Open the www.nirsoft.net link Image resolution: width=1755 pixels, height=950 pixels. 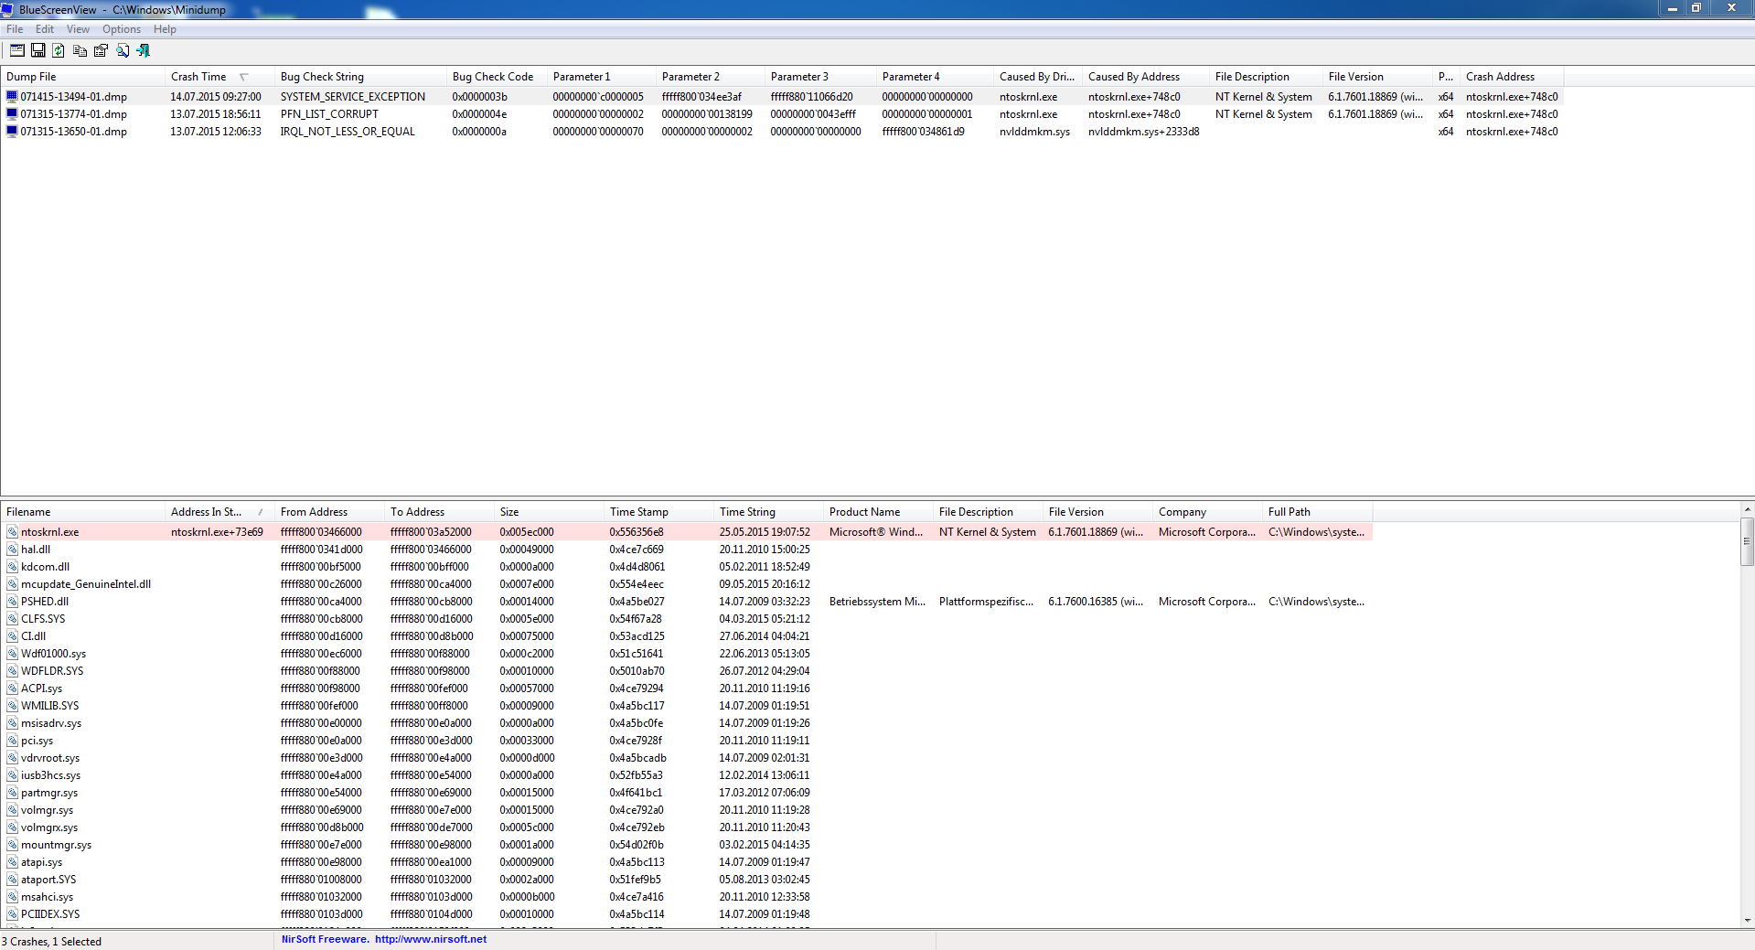pyautogui.click(x=431, y=939)
